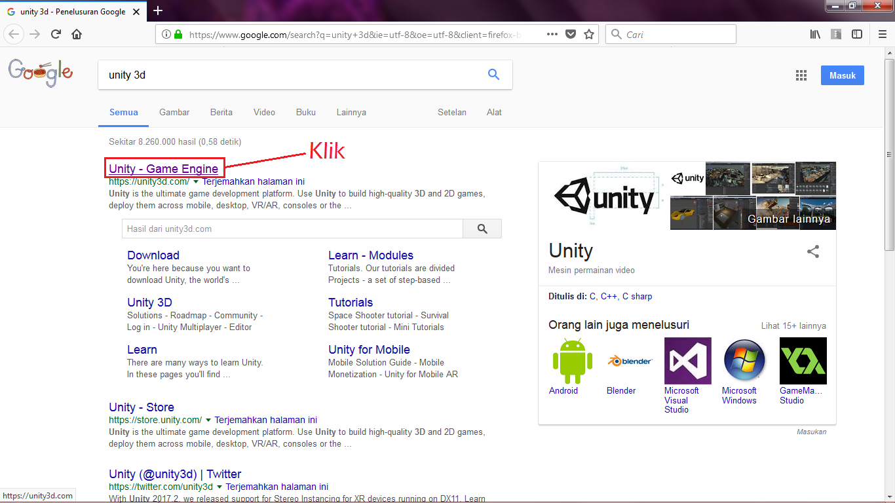895x503 pixels.
Task: Click the C++ language link
Action: click(609, 296)
